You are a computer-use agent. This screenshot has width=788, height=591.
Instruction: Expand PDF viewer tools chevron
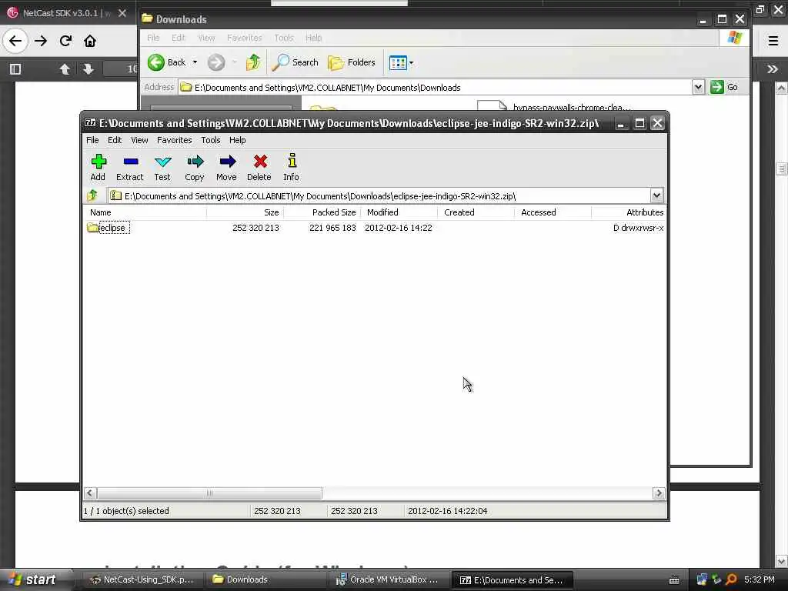click(773, 68)
